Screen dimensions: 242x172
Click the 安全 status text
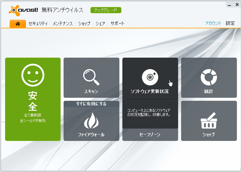(33, 101)
